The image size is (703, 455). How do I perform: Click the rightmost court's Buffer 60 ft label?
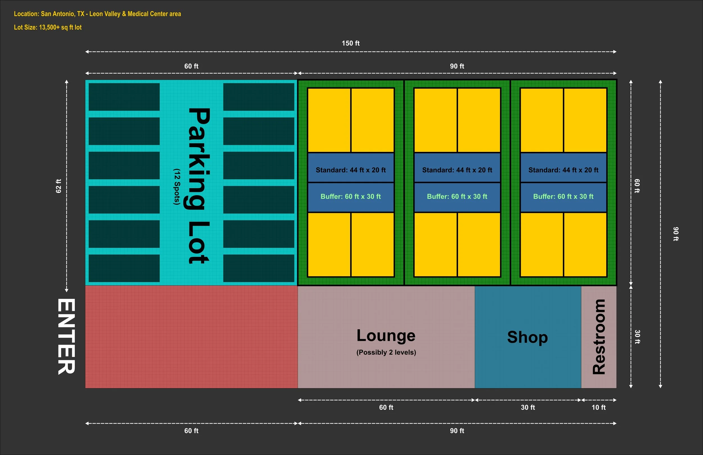(x=563, y=197)
